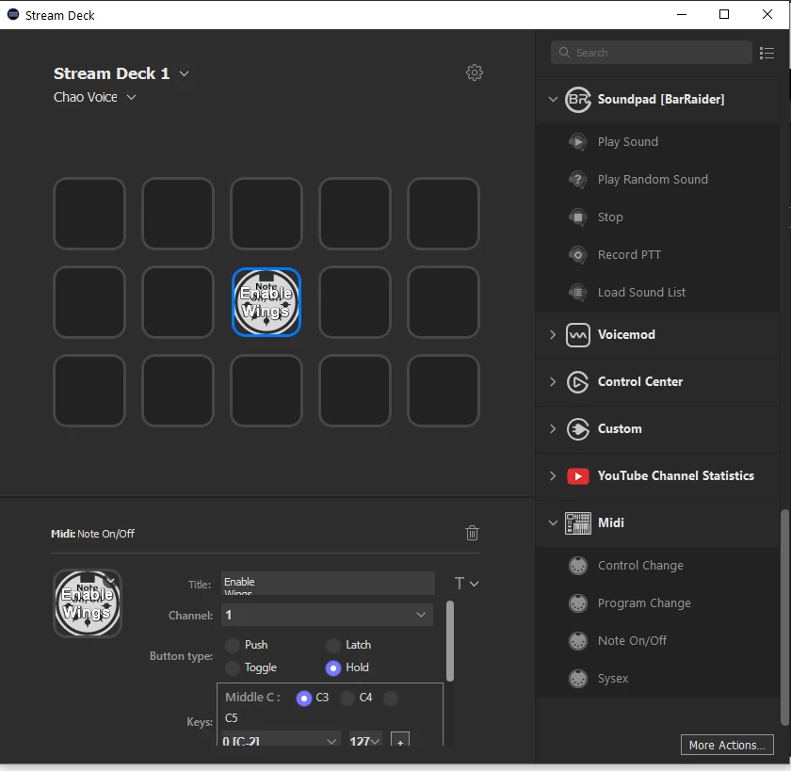This screenshot has width=791, height=771.
Task: Minimize the Stream Deck window
Action: point(682,15)
